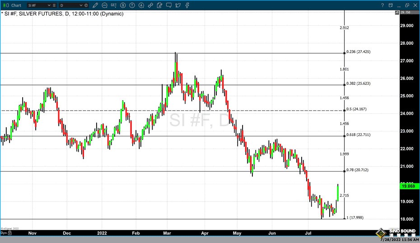Select the 1 (17.998) Fibonacci level label

tap(355, 218)
